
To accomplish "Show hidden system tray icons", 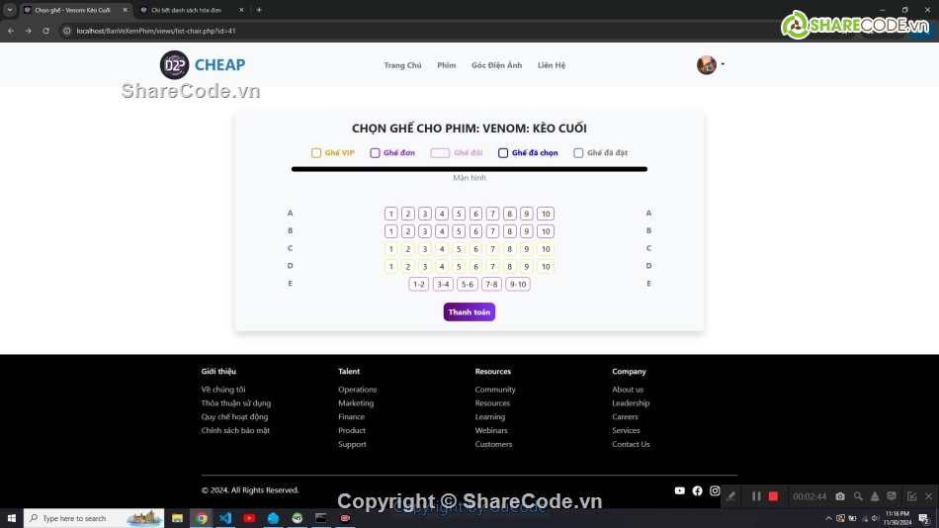I will point(829,518).
